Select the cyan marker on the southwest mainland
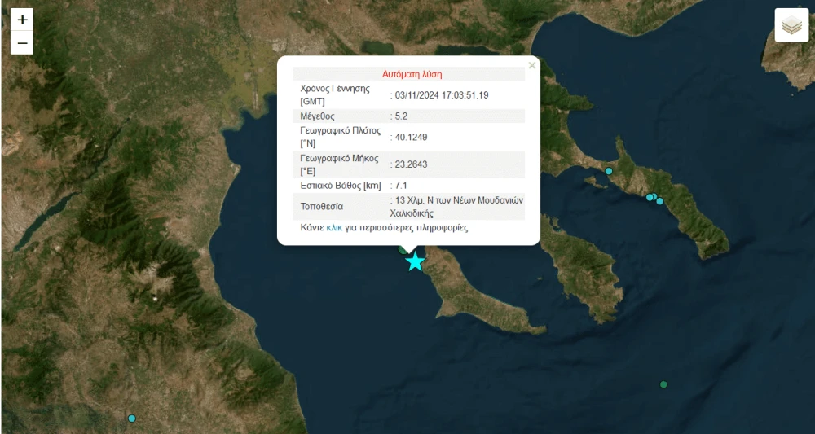This screenshot has height=434, width=815. (131, 419)
